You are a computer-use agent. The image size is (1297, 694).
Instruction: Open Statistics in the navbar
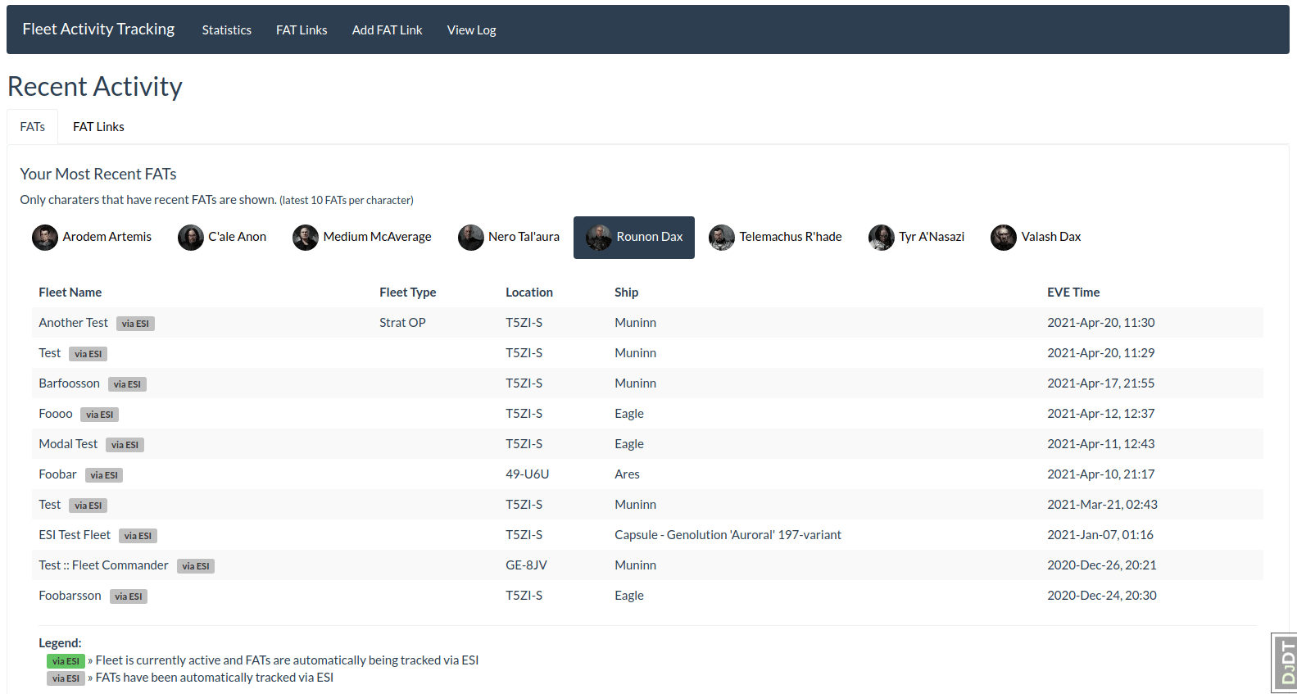tap(227, 29)
